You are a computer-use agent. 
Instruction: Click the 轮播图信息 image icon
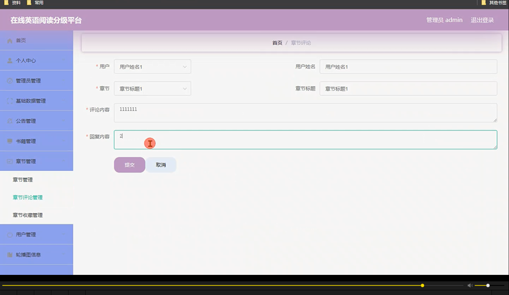point(9,254)
